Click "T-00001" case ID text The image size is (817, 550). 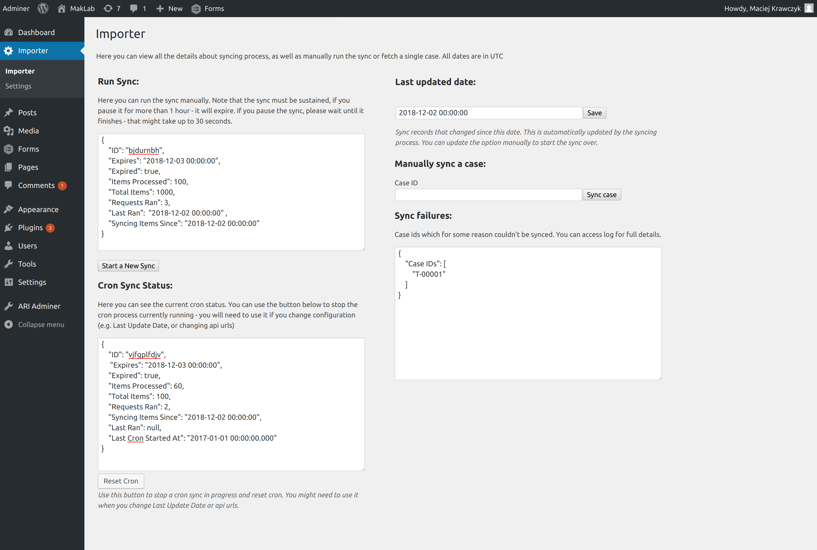pos(429,274)
